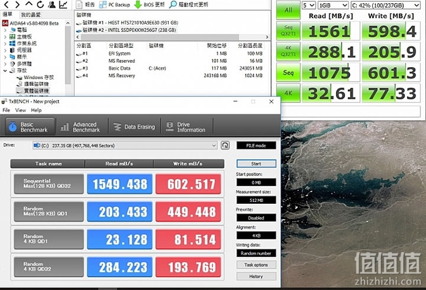Open the TxBENCH Drive selection dropdown
Screen dimensions: 426x290
[125, 146]
